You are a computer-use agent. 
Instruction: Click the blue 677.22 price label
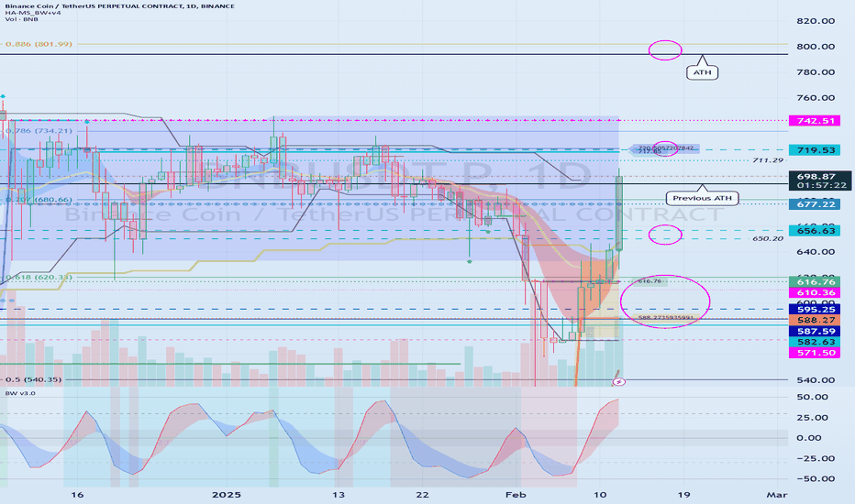[815, 204]
